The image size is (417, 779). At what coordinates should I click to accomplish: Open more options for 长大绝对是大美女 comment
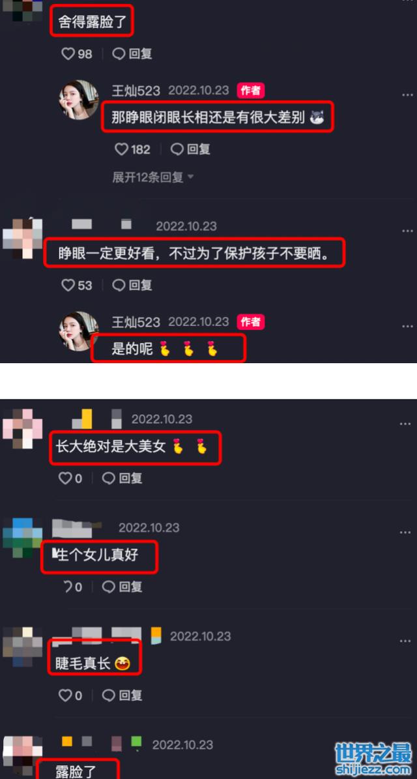[x=405, y=424]
